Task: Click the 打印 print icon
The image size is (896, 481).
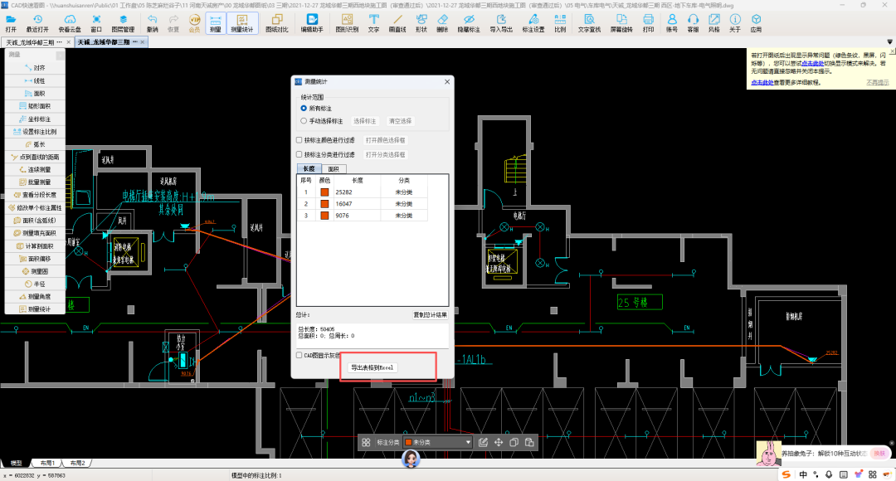Action: coord(648,23)
